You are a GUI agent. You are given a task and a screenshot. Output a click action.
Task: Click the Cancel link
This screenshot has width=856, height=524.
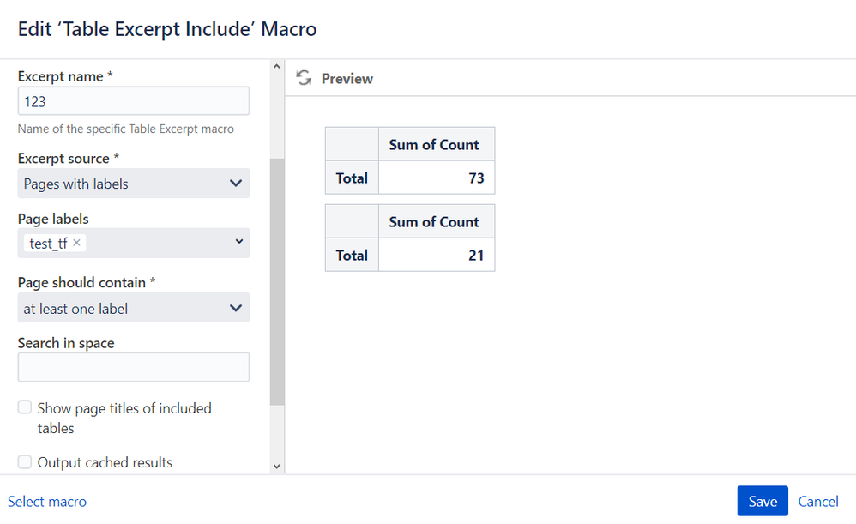pyautogui.click(x=817, y=501)
